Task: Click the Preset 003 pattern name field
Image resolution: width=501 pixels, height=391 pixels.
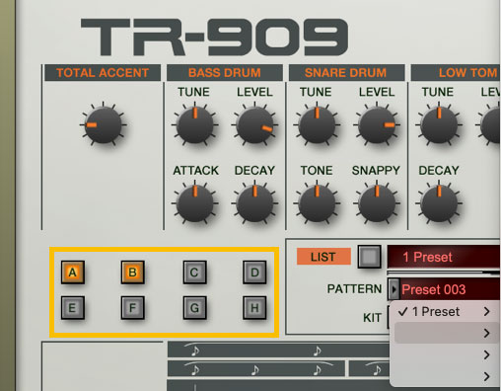Action: point(450,289)
